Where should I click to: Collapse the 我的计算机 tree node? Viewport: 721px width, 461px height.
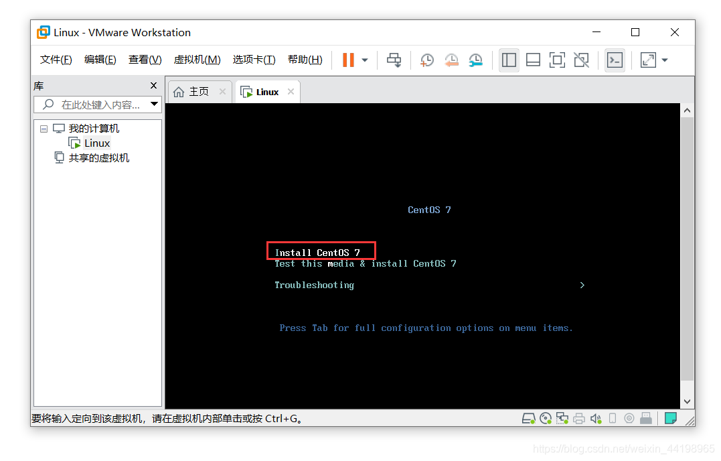[x=44, y=129]
